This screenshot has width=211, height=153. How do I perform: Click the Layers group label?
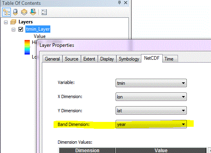[25, 22]
